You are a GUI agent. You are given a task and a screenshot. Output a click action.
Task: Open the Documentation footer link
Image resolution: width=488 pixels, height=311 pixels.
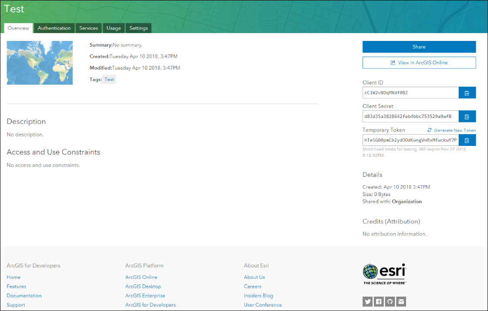[x=24, y=296]
